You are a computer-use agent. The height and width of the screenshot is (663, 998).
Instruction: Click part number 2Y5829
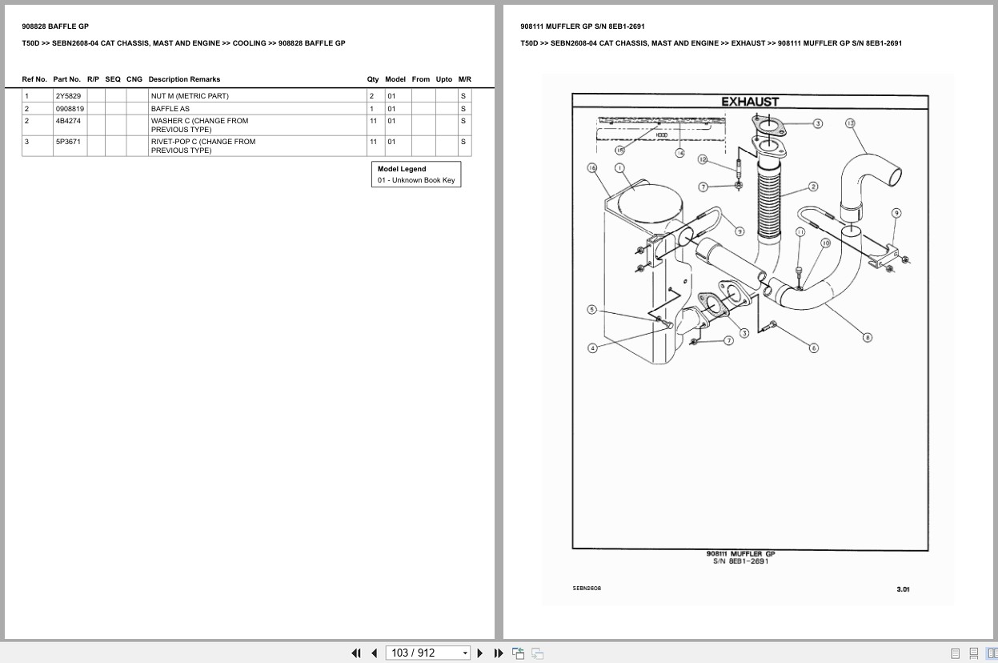click(x=68, y=96)
